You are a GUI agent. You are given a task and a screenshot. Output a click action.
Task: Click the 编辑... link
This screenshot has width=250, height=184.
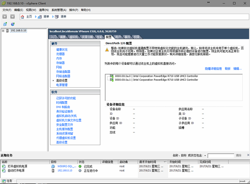click(237, 69)
